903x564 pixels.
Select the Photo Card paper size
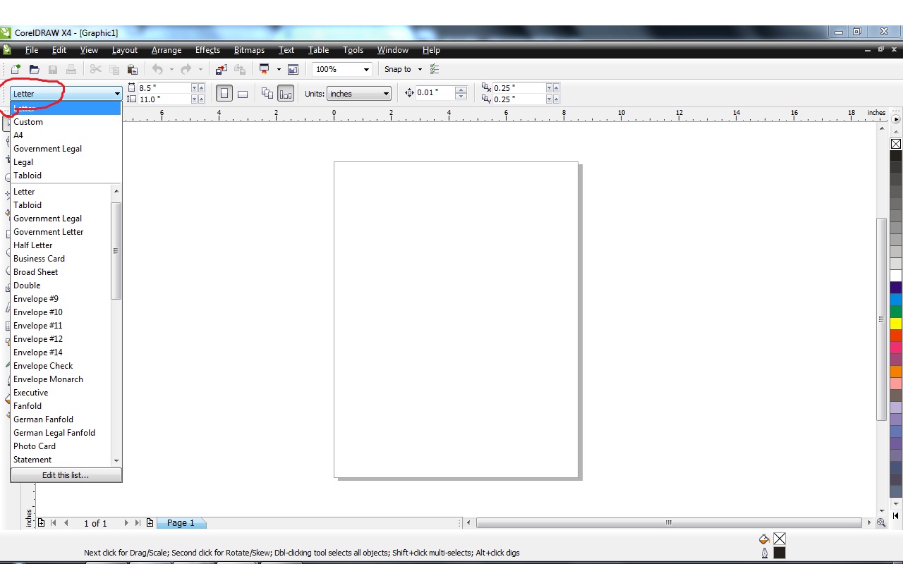point(61,446)
